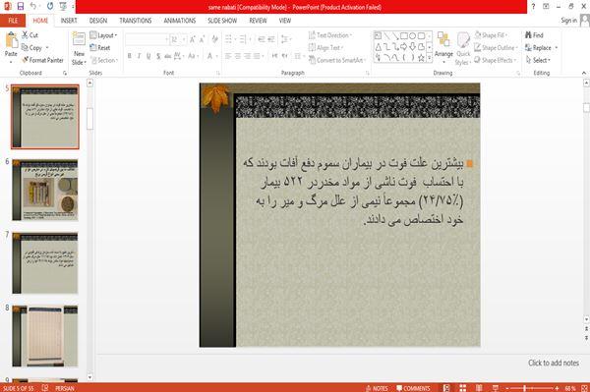Image resolution: width=590 pixels, height=392 pixels.
Task: Open Shape Outline dropdown
Action: (496, 48)
